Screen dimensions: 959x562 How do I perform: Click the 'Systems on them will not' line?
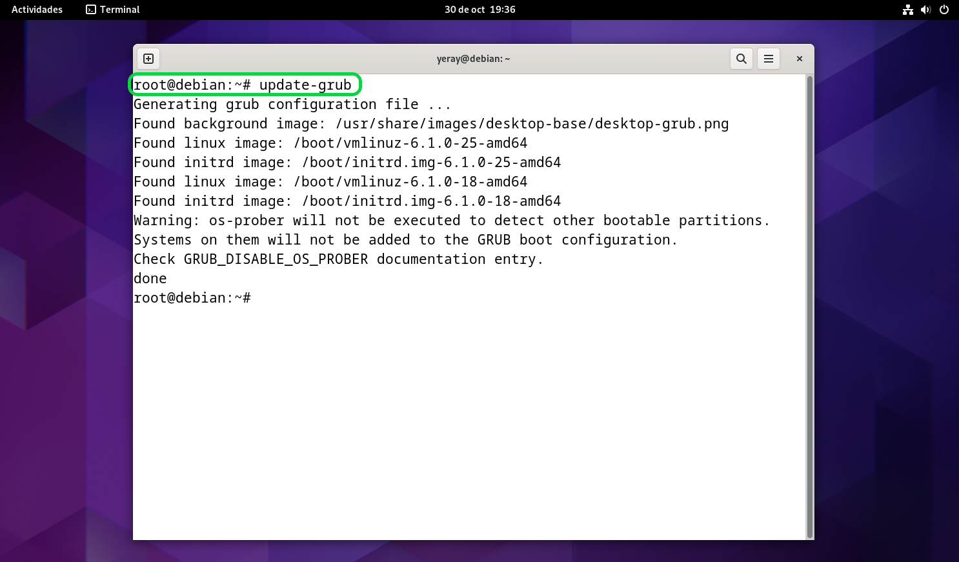tap(406, 240)
